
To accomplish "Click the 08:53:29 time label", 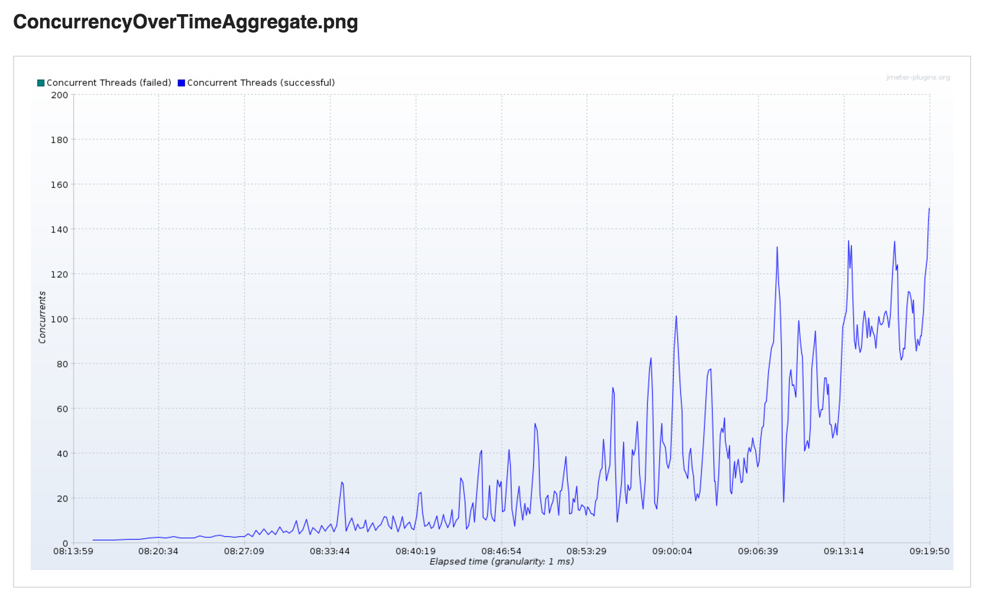I will coord(587,551).
